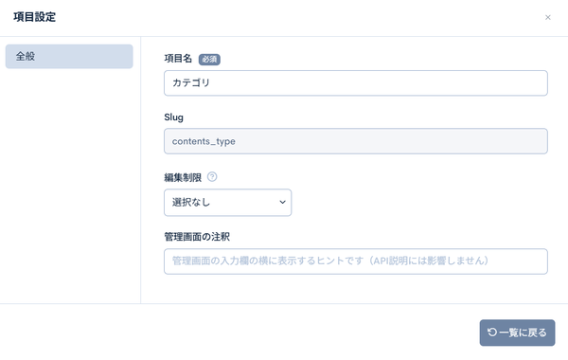Click the Slug field contents_type
The height and width of the screenshot is (360, 568).
coord(356,141)
